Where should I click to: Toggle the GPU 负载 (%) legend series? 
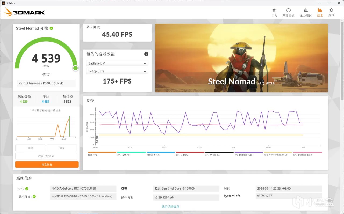pyautogui.click(x=190, y=154)
